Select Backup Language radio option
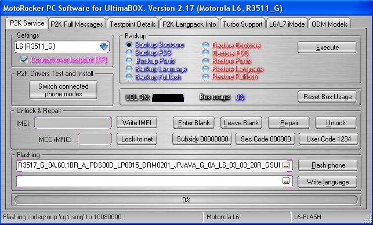373x225 pixels. tap(129, 69)
